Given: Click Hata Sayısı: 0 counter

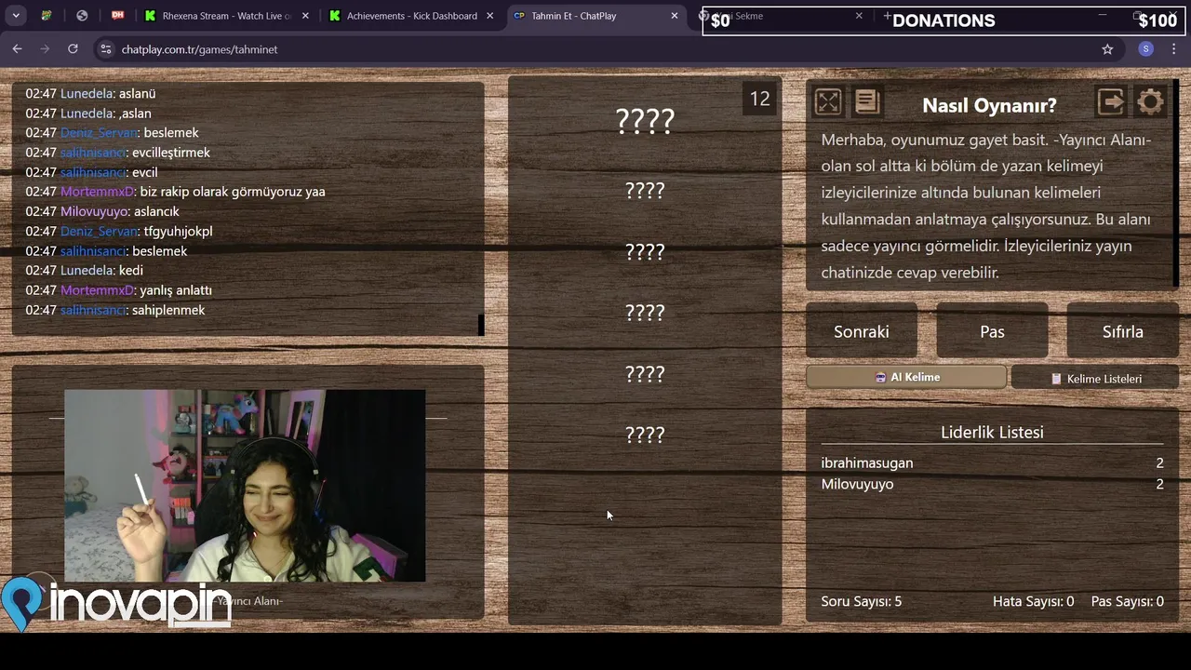Looking at the screenshot, I should click(1033, 601).
